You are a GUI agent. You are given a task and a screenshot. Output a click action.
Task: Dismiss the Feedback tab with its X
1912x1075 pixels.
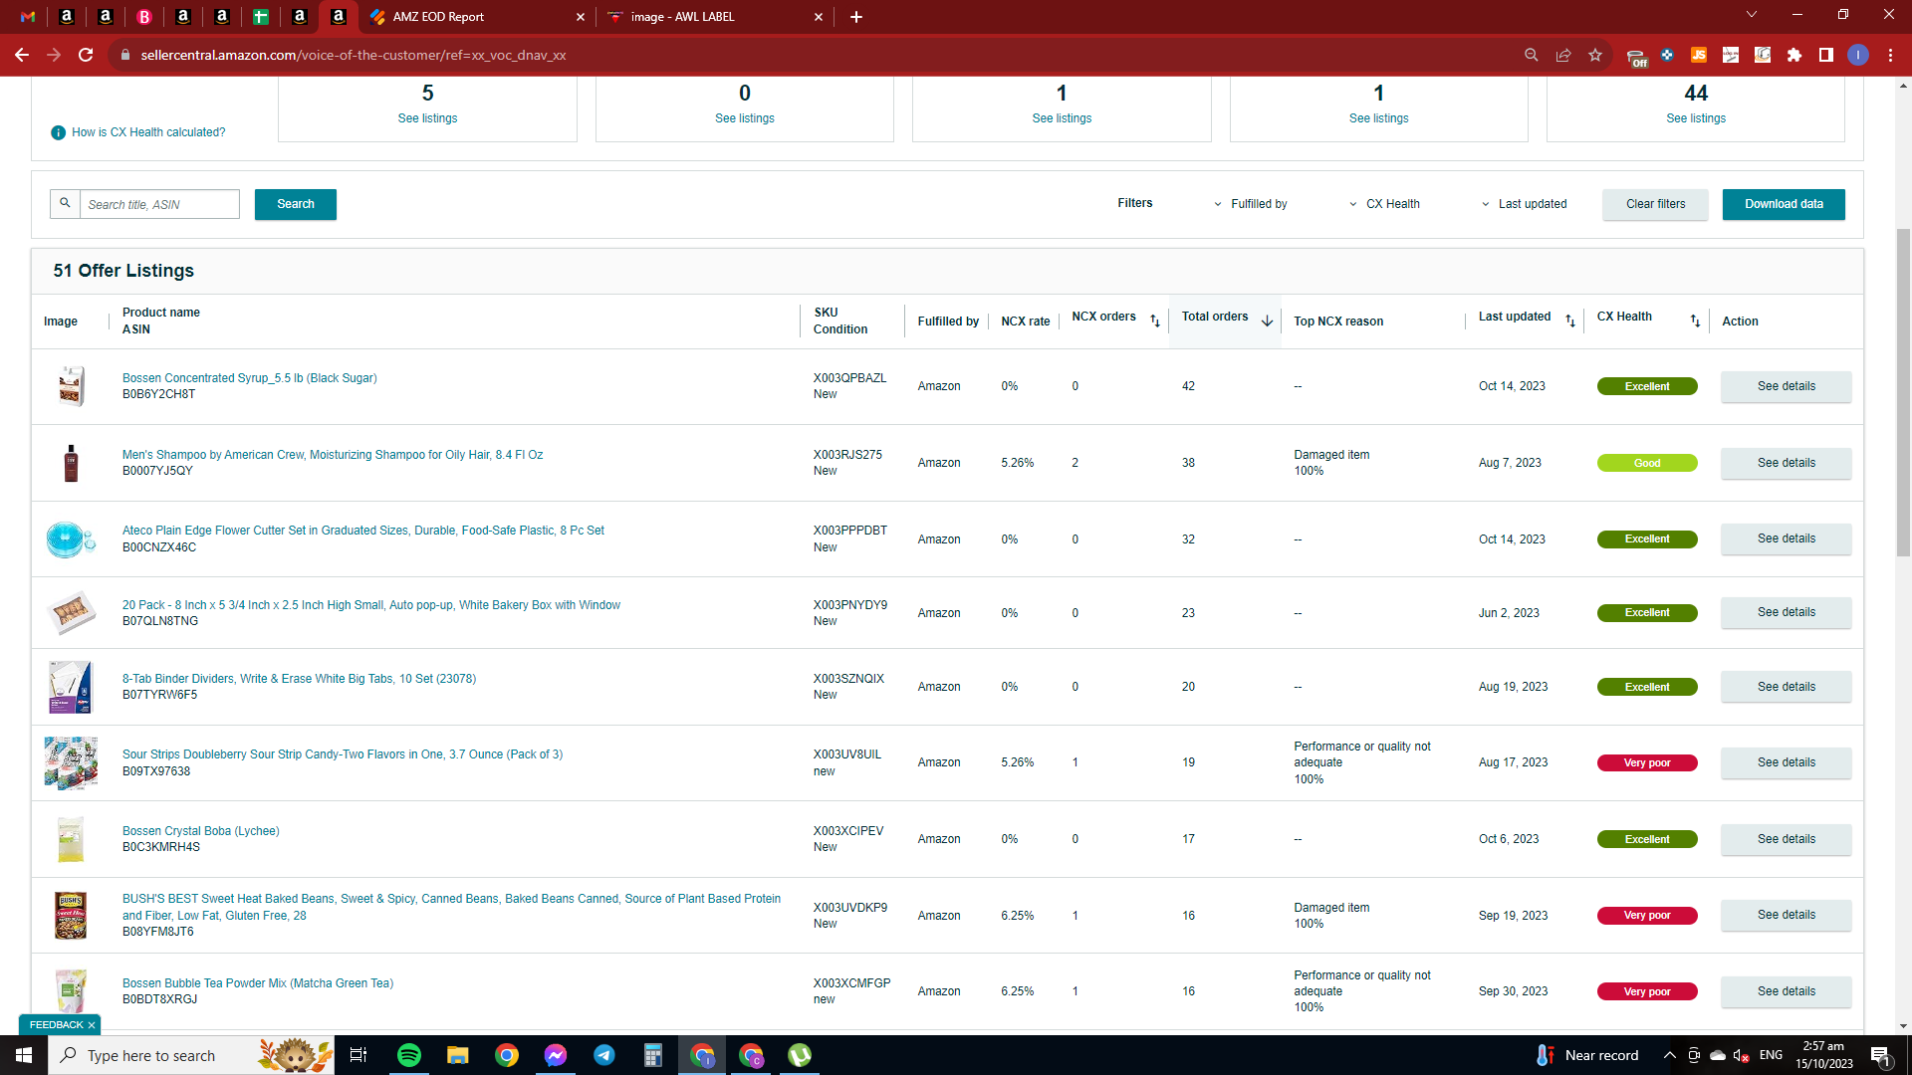[x=92, y=1025]
